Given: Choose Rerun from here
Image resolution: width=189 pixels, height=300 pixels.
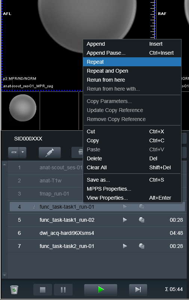Looking at the screenshot, I should tap(132, 80).
